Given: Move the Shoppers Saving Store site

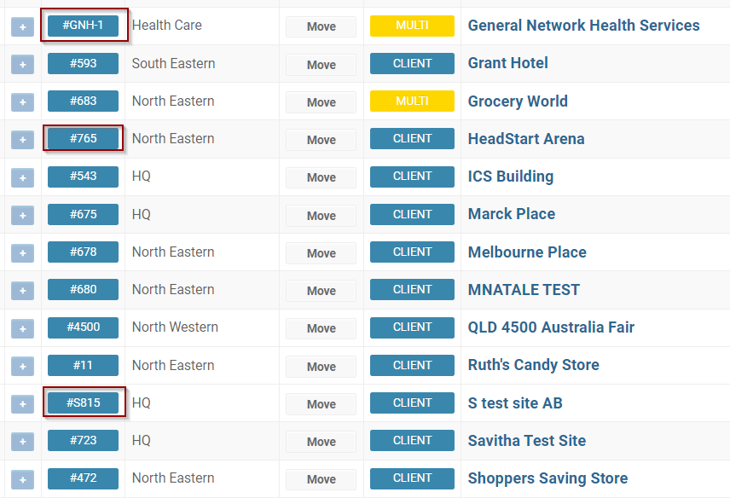Looking at the screenshot, I should click(322, 479).
